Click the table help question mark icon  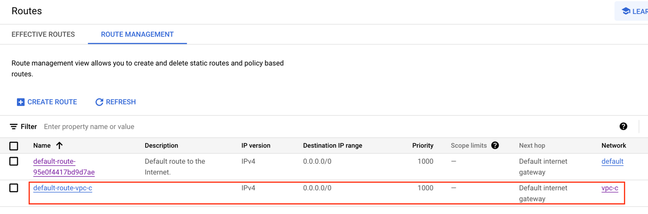tap(623, 126)
